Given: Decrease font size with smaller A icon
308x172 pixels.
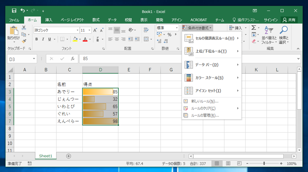Looking at the screenshot, I should coord(102,30).
